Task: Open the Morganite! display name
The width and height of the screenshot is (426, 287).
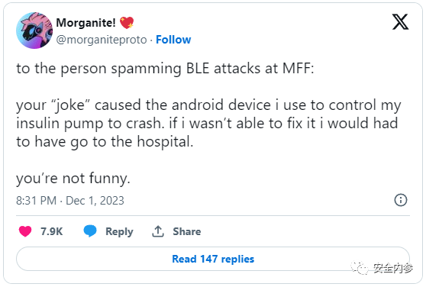Action: click(x=86, y=23)
